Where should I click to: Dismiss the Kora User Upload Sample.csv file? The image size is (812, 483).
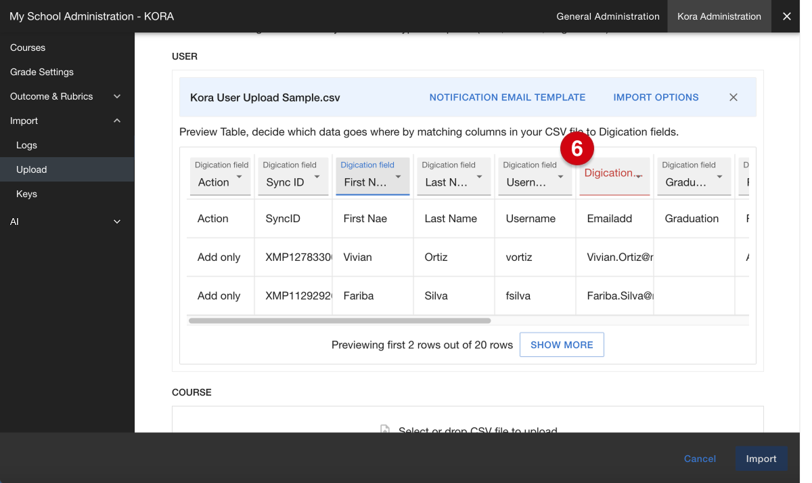(x=734, y=98)
